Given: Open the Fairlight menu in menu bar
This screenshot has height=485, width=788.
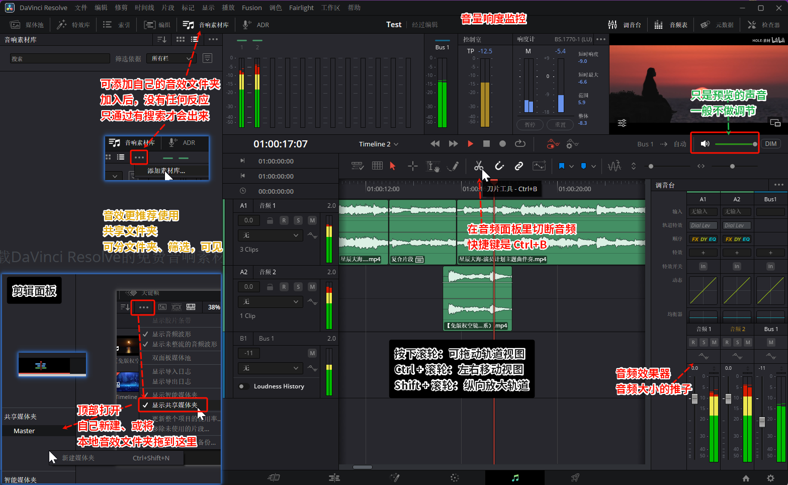Looking at the screenshot, I should coord(301,8).
